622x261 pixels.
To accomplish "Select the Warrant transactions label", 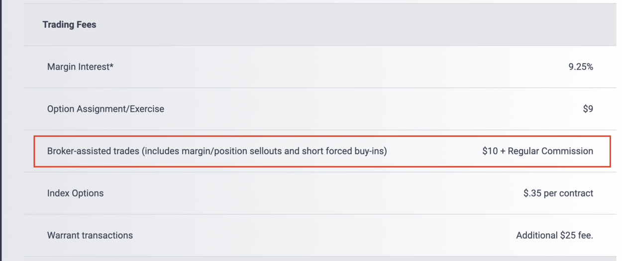I will click(x=90, y=235).
